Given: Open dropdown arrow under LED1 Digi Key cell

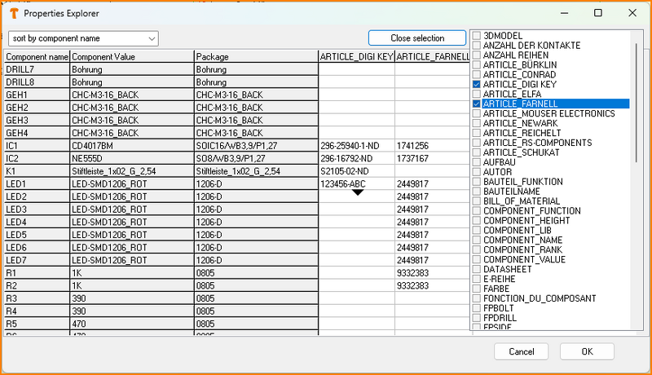Looking at the screenshot, I should 357,192.
